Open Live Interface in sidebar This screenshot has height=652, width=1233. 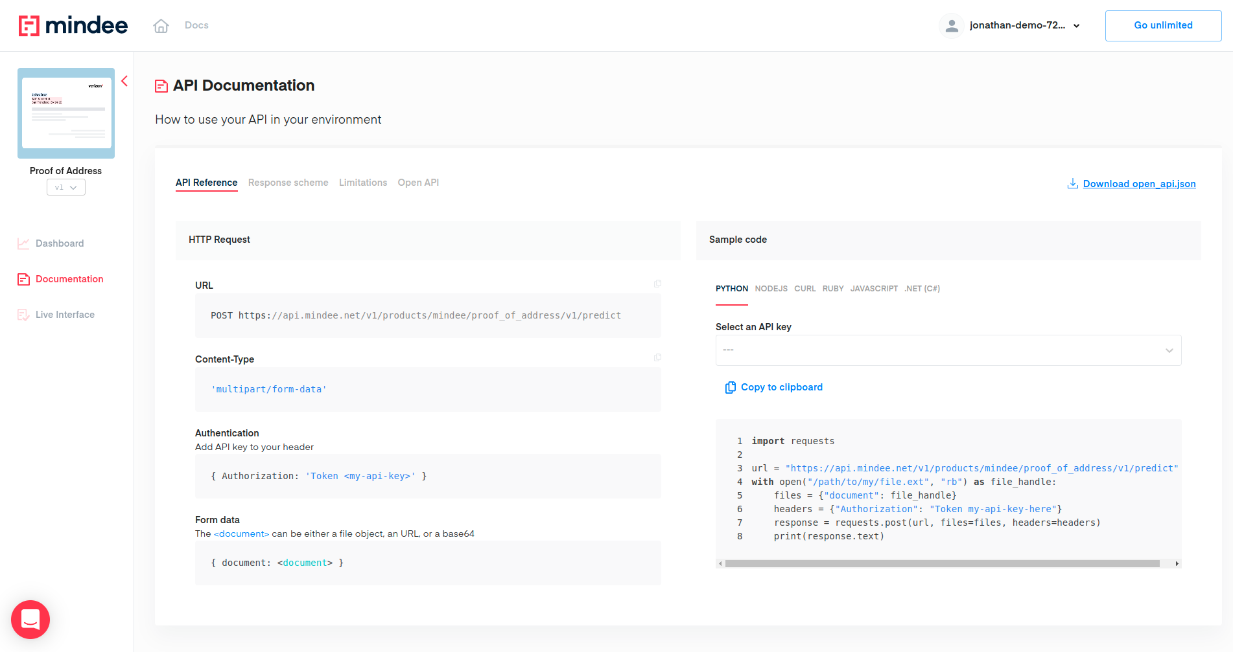[65, 315]
